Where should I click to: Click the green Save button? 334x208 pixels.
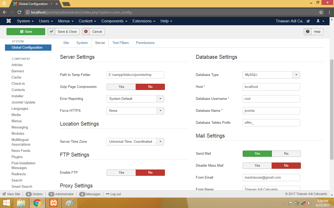(x=26, y=32)
